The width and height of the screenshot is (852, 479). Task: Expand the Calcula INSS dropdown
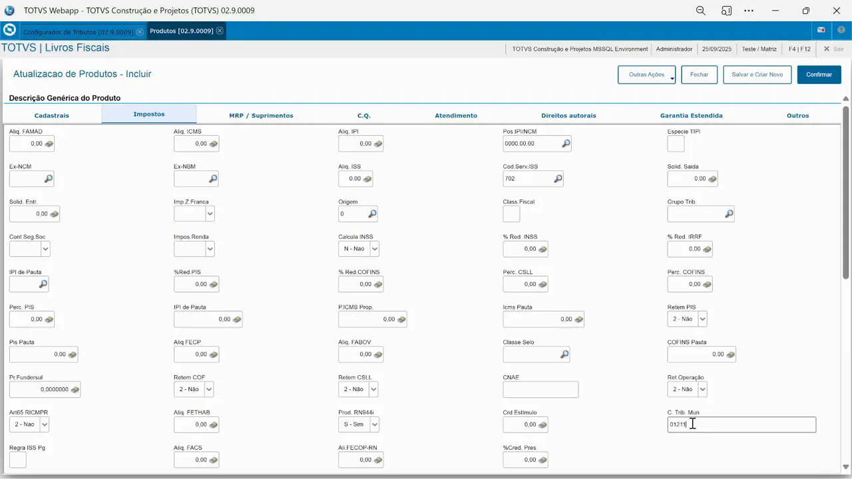[x=374, y=248]
